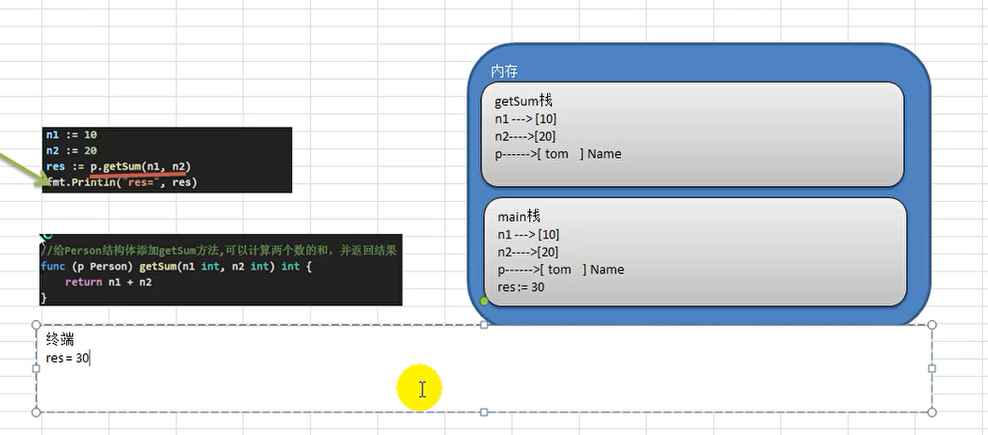Click the left-middle sizing handle of the 终端 text box
Viewport: 988px width, 435px height.
click(x=36, y=368)
